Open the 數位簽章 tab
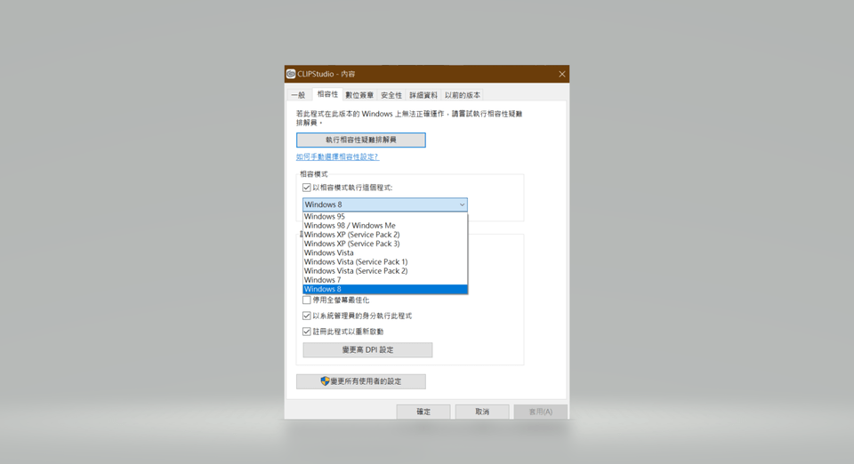The image size is (854, 464). click(x=359, y=95)
